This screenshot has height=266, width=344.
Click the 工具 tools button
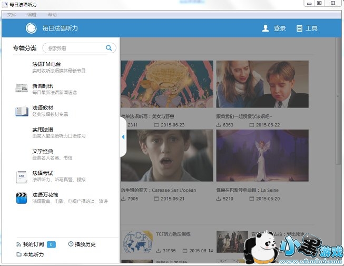click(311, 28)
